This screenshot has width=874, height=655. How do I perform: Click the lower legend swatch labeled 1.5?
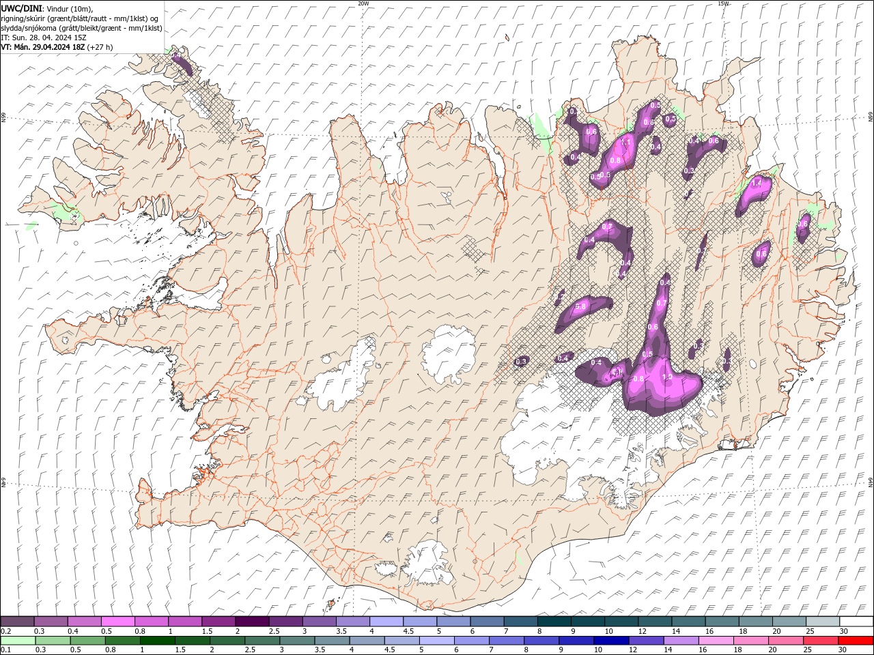[x=193, y=641]
